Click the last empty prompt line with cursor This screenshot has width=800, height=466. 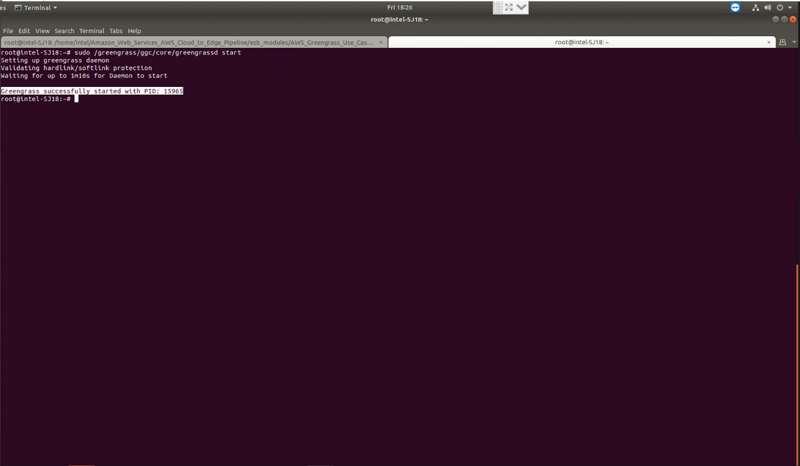(x=39, y=99)
